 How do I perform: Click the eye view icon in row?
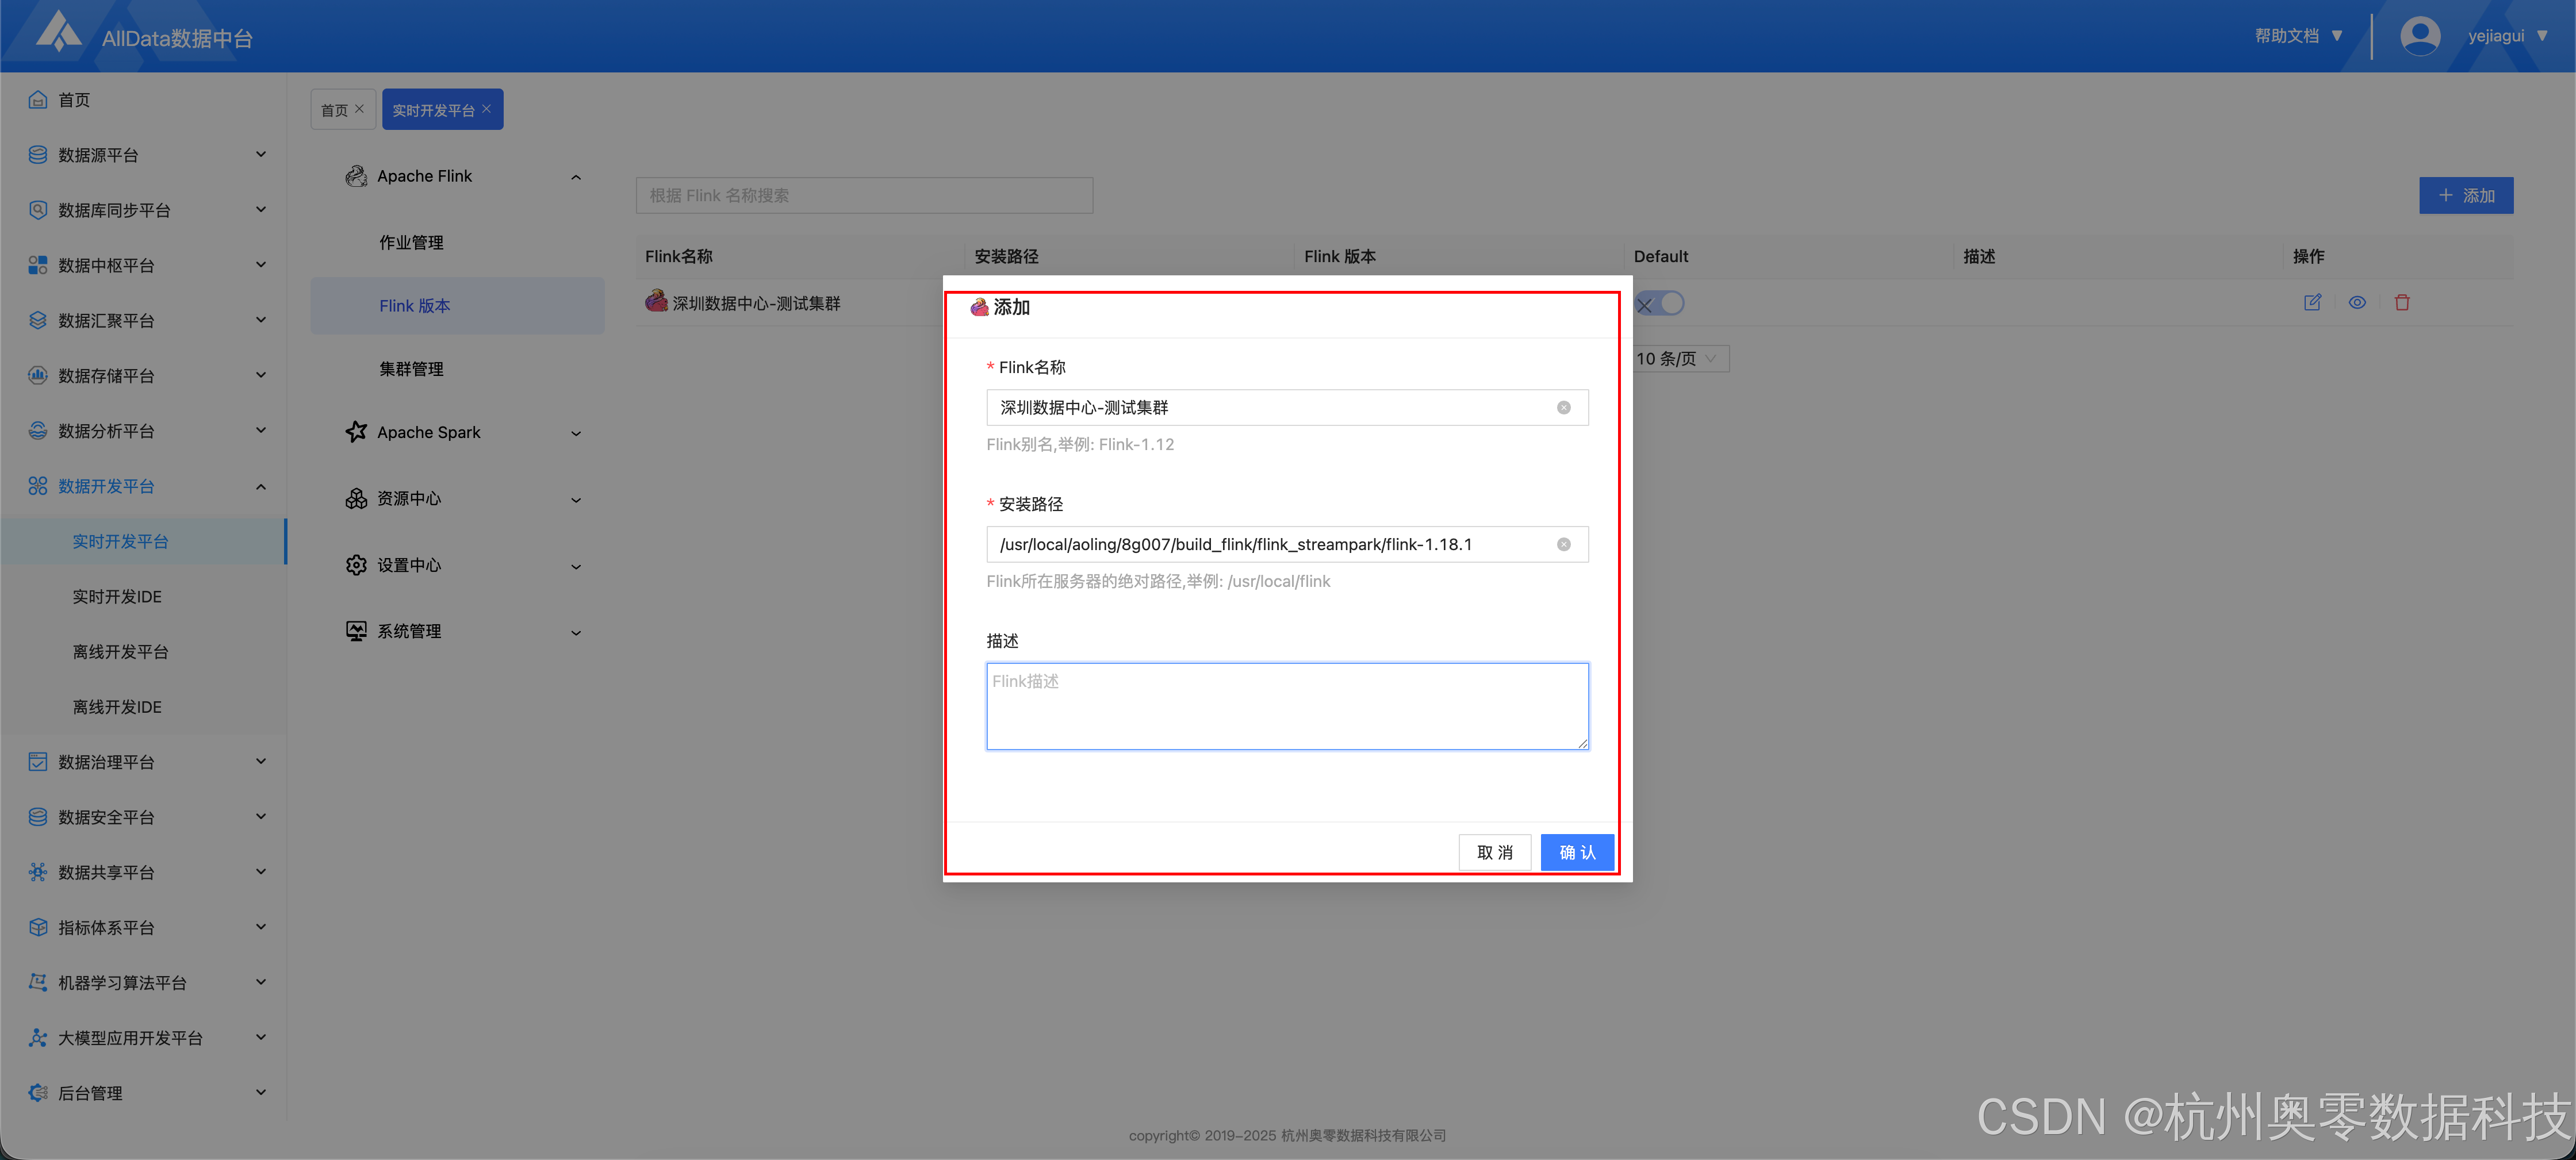2357,302
